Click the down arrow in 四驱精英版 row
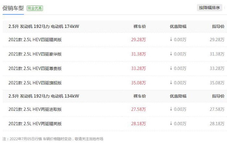This screenshot has width=227, height=144. (171, 39)
